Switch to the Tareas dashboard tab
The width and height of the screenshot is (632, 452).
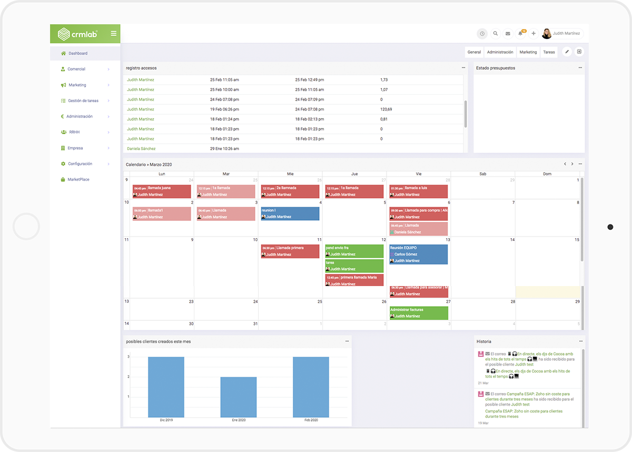click(549, 52)
